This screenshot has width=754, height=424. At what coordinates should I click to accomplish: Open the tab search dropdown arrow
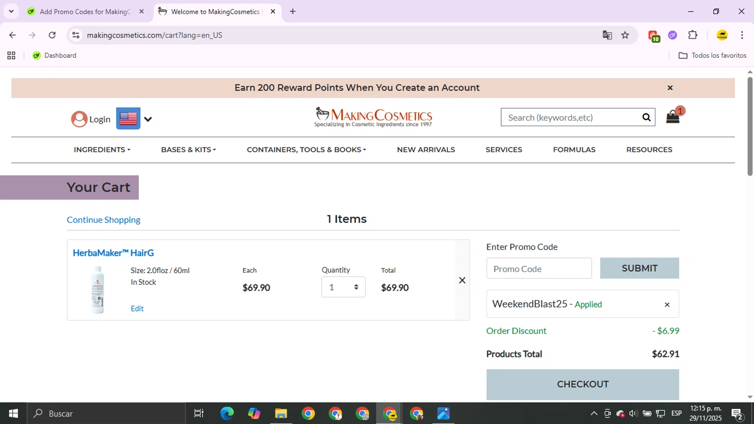pos(11,11)
